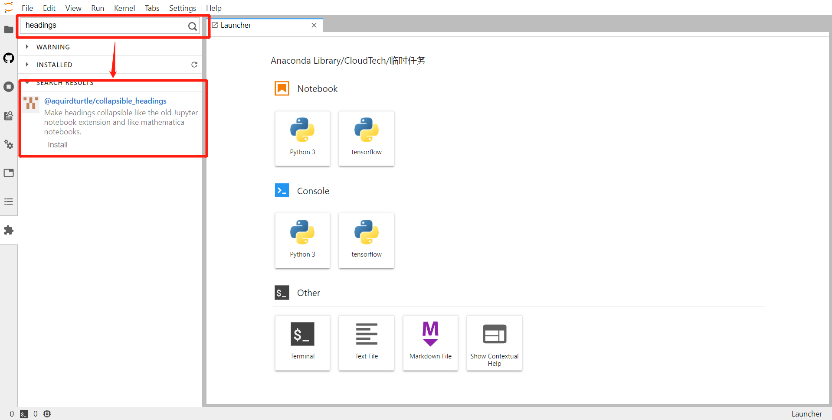Viewport: 832px width, 420px height.
Task: Open the File Browser sidebar folder icon
Action: click(9, 29)
